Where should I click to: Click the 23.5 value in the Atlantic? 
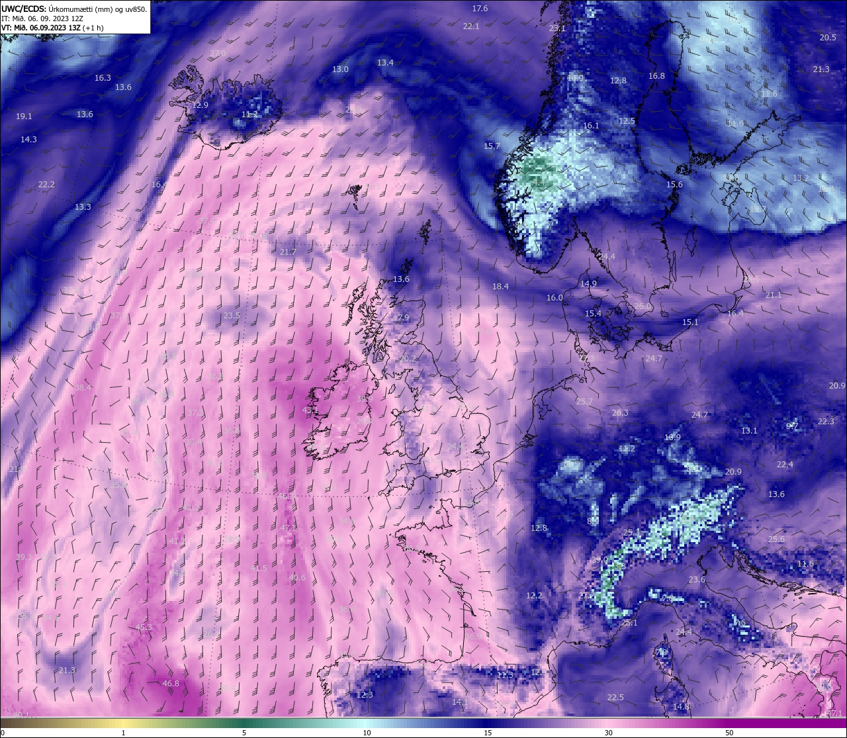(232, 316)
